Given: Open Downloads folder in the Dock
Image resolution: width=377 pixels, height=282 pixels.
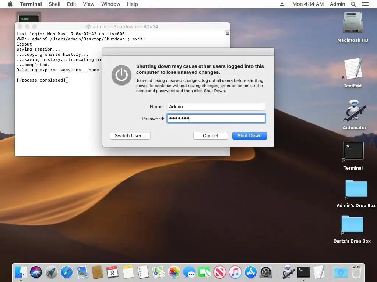Looking at the screenshot, I should point(341,272).
